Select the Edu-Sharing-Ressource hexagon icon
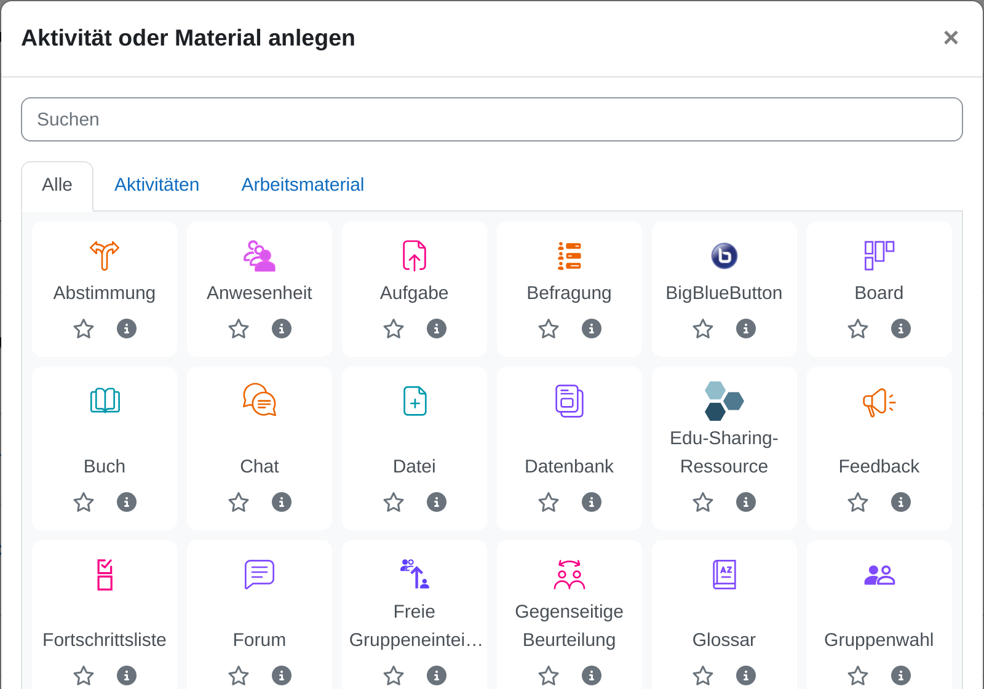The image size is (984, 689). click(724, 401)
